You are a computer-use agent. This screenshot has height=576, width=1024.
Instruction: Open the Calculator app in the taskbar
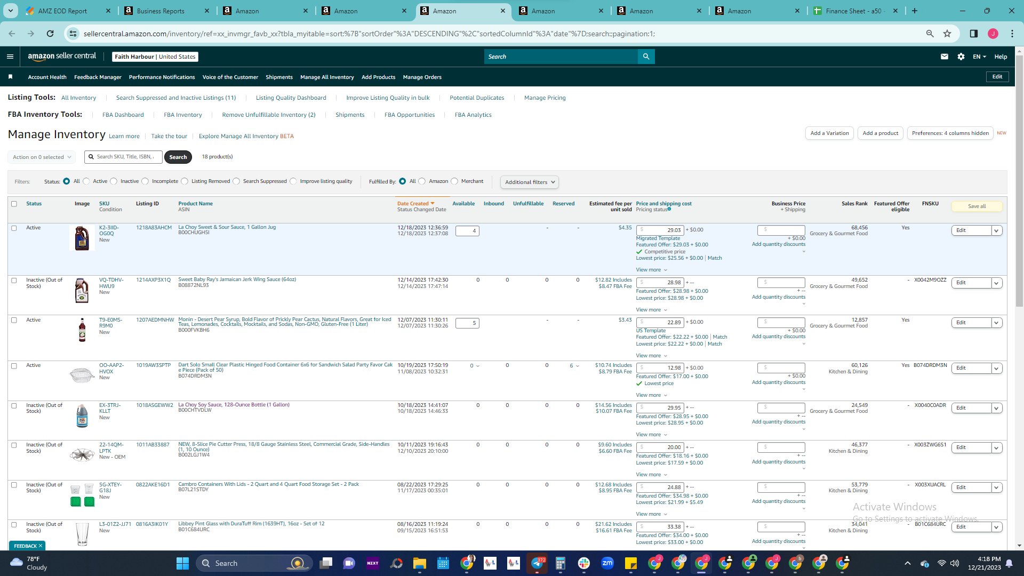561,563
